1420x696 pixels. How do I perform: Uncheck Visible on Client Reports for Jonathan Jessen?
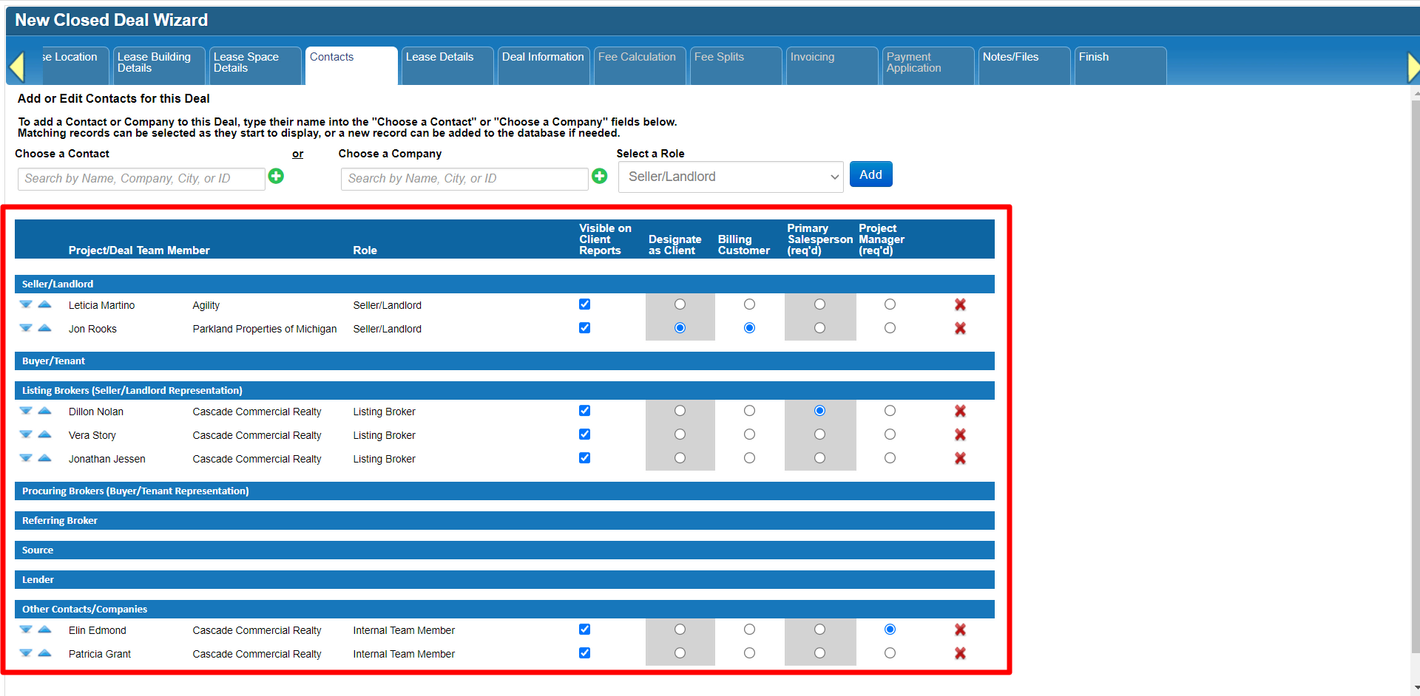(584, 458)
